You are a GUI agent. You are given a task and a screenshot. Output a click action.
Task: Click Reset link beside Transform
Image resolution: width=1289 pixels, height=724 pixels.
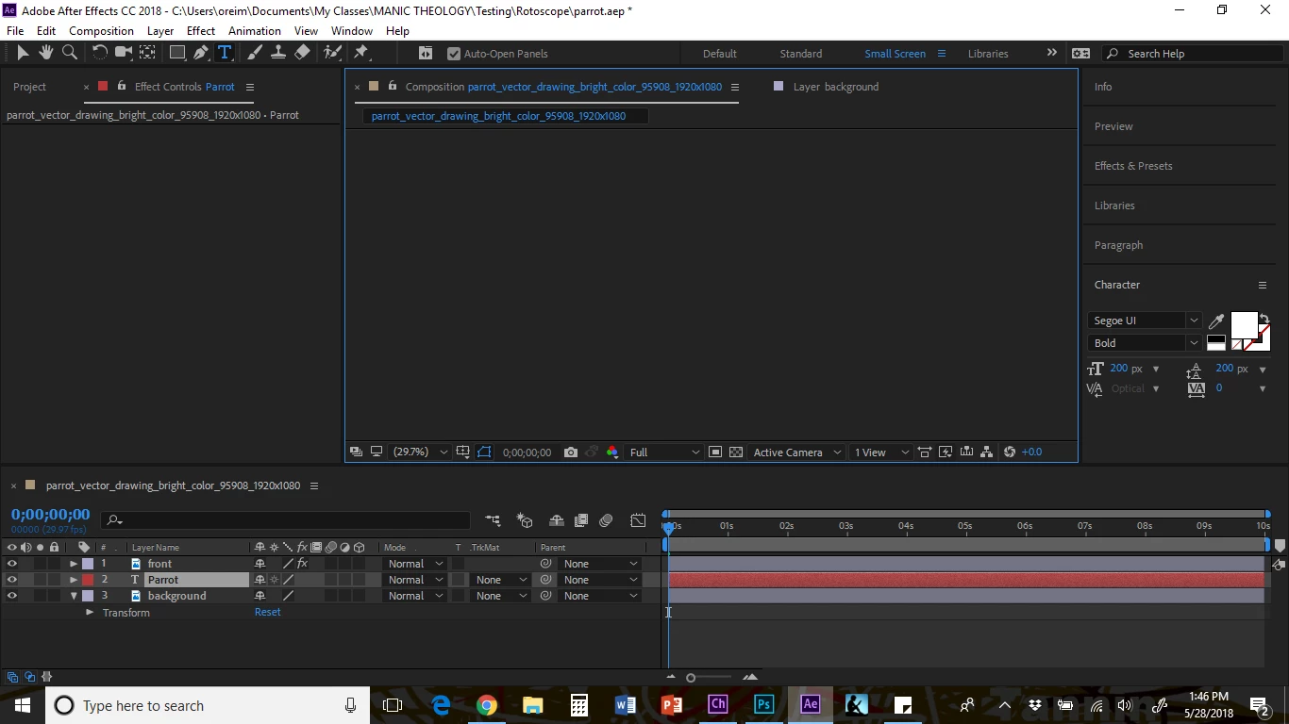[x=268, y=613]
